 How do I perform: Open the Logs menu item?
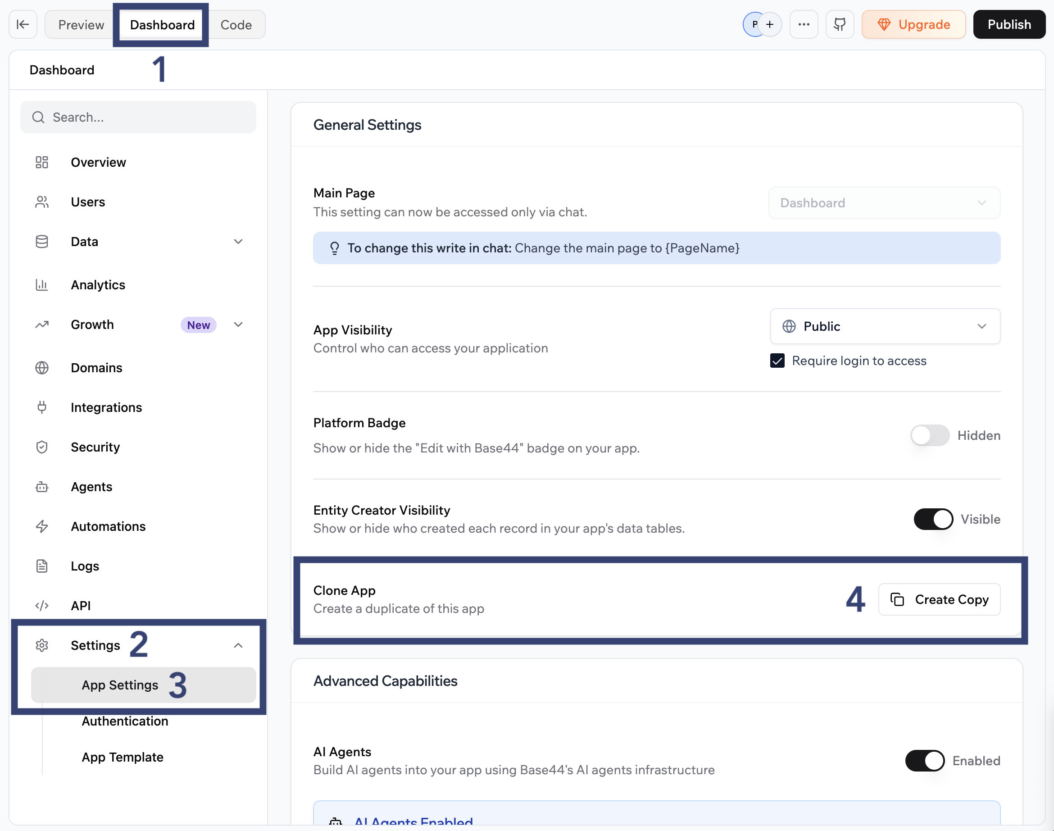[138, 566]
